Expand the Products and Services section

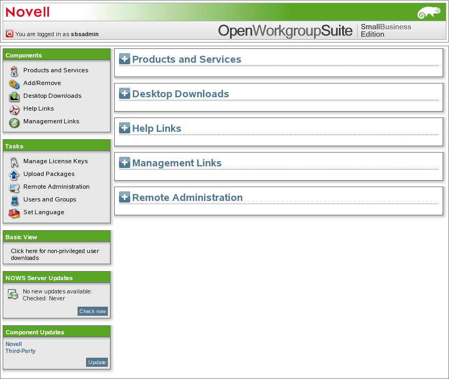pos(124,58)
